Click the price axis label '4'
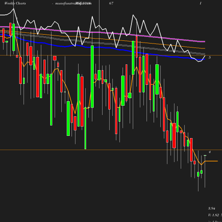The image size is (222, 222). point(210,152)
